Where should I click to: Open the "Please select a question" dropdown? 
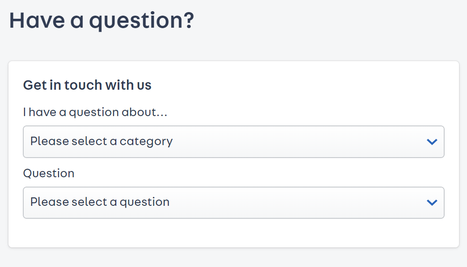click(x=233, y=202)
